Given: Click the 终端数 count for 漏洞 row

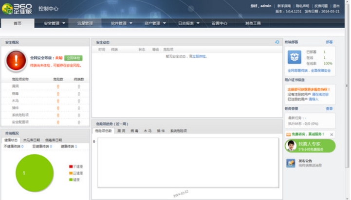Looking at the screenshot, I should pos(79,86).
